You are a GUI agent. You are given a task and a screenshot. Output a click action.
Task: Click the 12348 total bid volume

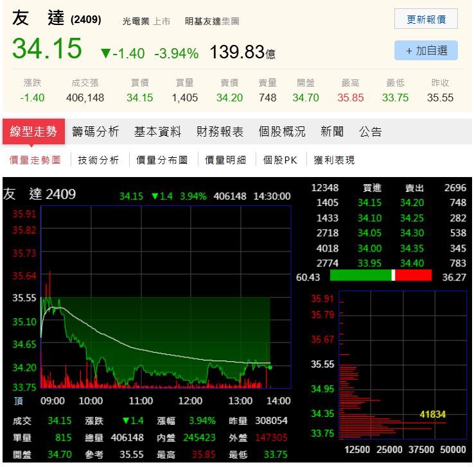coord(324,188)
